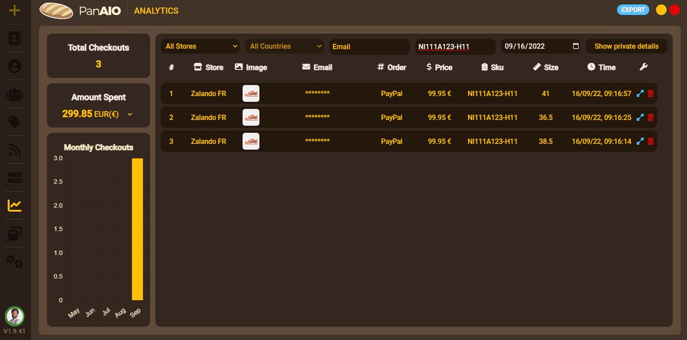The height and width of the screenshot is (340, 687).
Task: Open the RSS feed monitor sidebar icon
Action: coord(15,150)
